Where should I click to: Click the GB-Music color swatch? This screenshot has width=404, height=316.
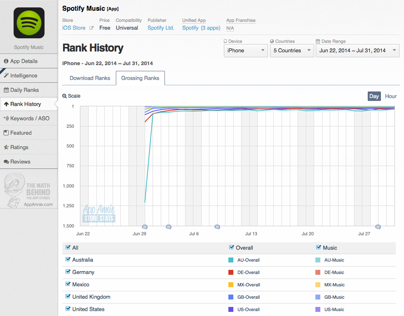point(318,297)
